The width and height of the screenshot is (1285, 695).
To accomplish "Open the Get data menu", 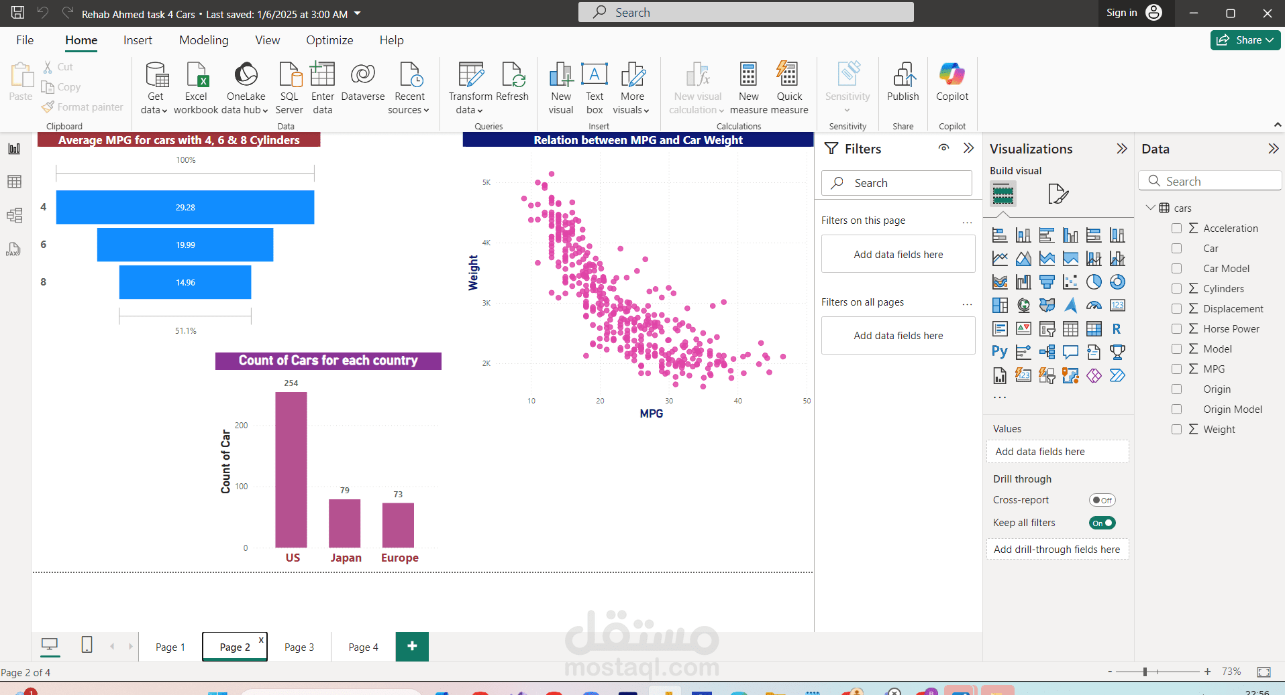I will [x=155, y=88].
